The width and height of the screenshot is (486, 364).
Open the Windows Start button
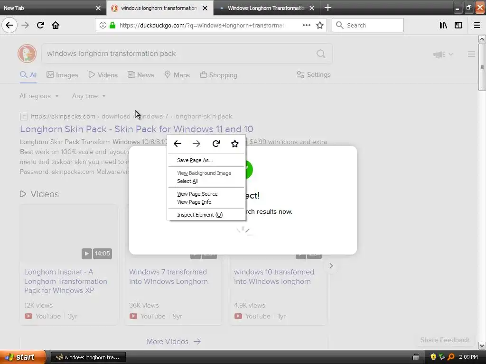click(23, 357)
